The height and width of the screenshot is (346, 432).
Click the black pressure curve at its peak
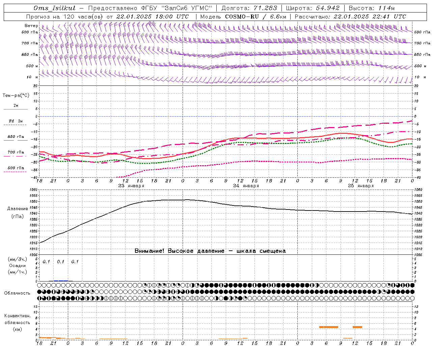point(187,200)
